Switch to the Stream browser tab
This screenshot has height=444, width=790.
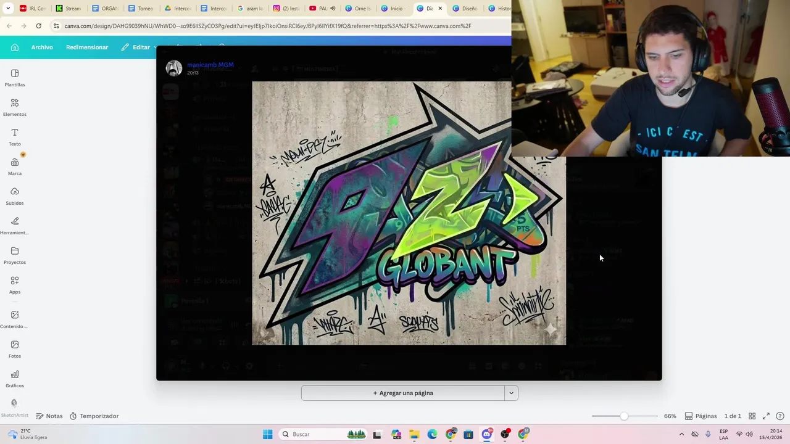68,9
